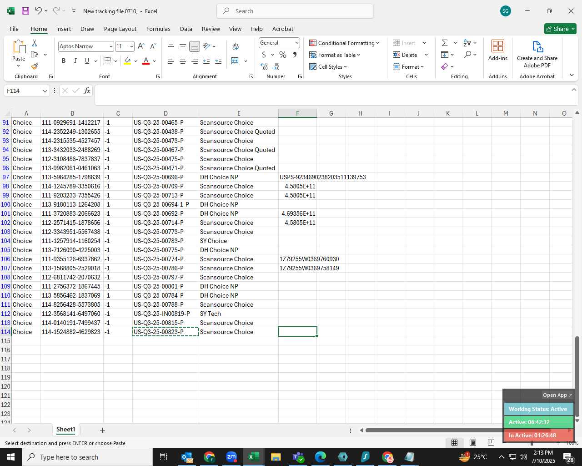Expand Cell Styles menu

[328, 66]
